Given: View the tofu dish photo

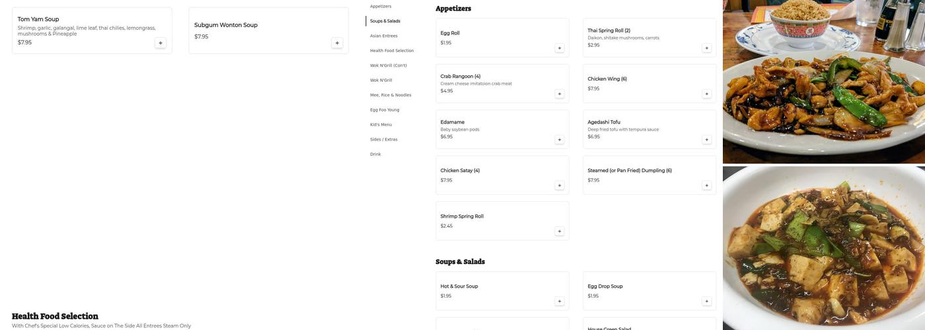Looking at the screenshot, I should (x=823, y=248).
